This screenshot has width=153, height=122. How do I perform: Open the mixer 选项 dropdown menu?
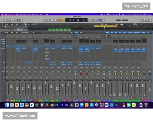(x=12, y=33)
